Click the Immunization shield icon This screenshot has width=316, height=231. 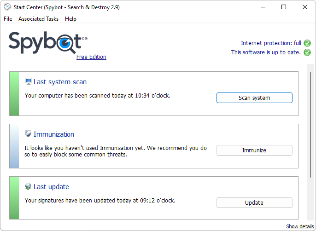(29, 134)
